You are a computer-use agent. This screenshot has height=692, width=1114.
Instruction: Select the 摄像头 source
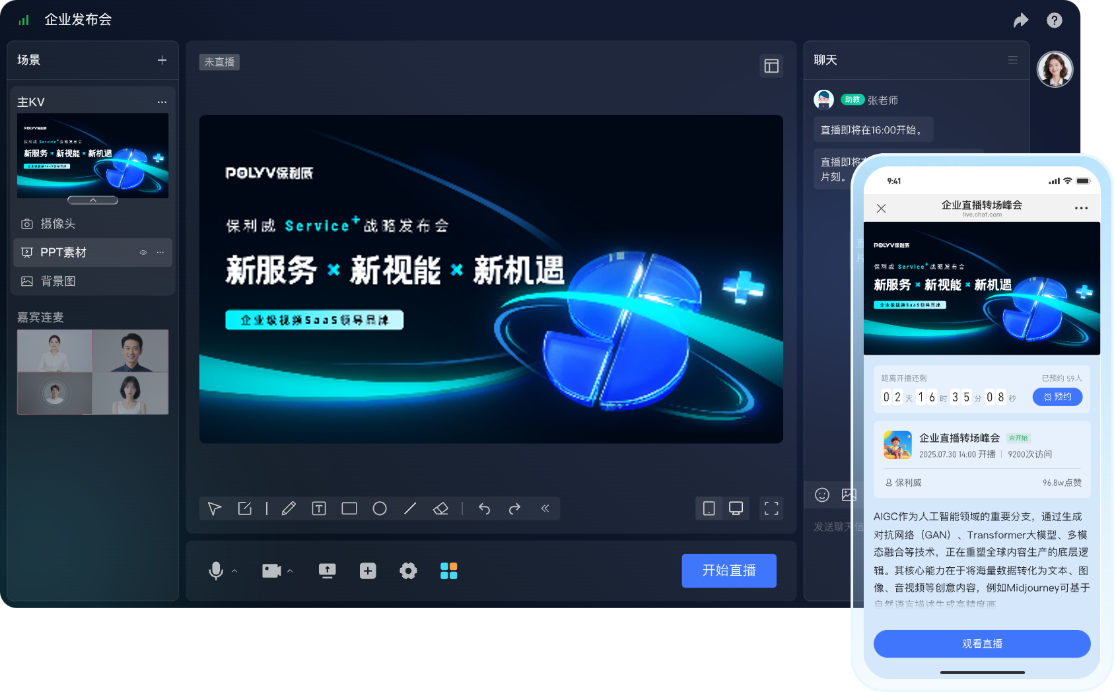click(x=92, y=224)
